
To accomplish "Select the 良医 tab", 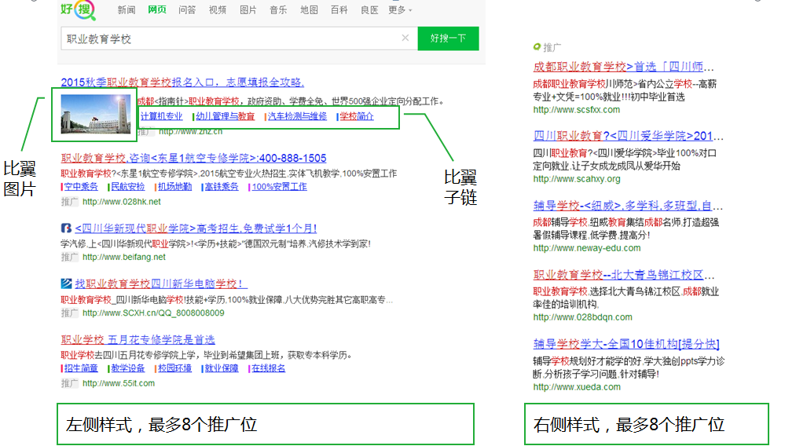I will click(369, 10).
